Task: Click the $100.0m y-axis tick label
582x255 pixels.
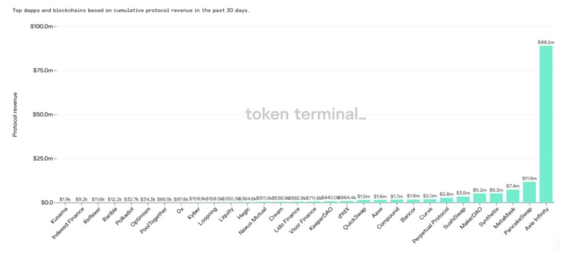Action: click(x=42, y=26)
